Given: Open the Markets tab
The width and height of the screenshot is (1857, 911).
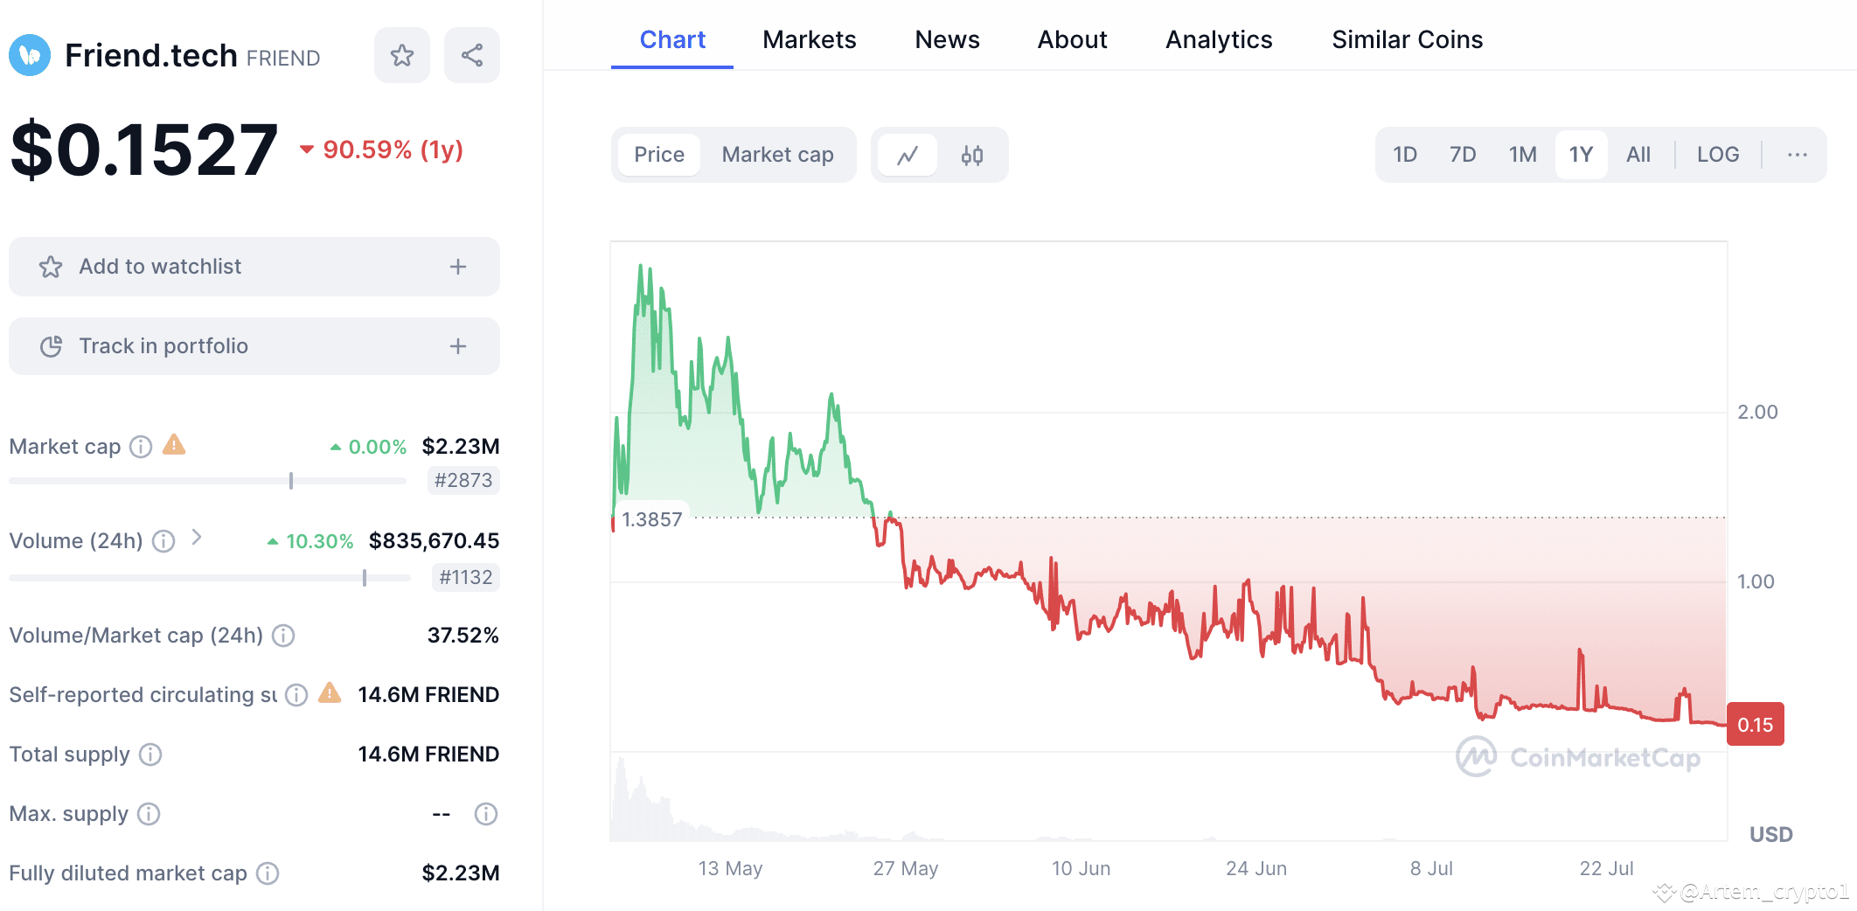Looking at the screenshot, I should coord(809,39).
